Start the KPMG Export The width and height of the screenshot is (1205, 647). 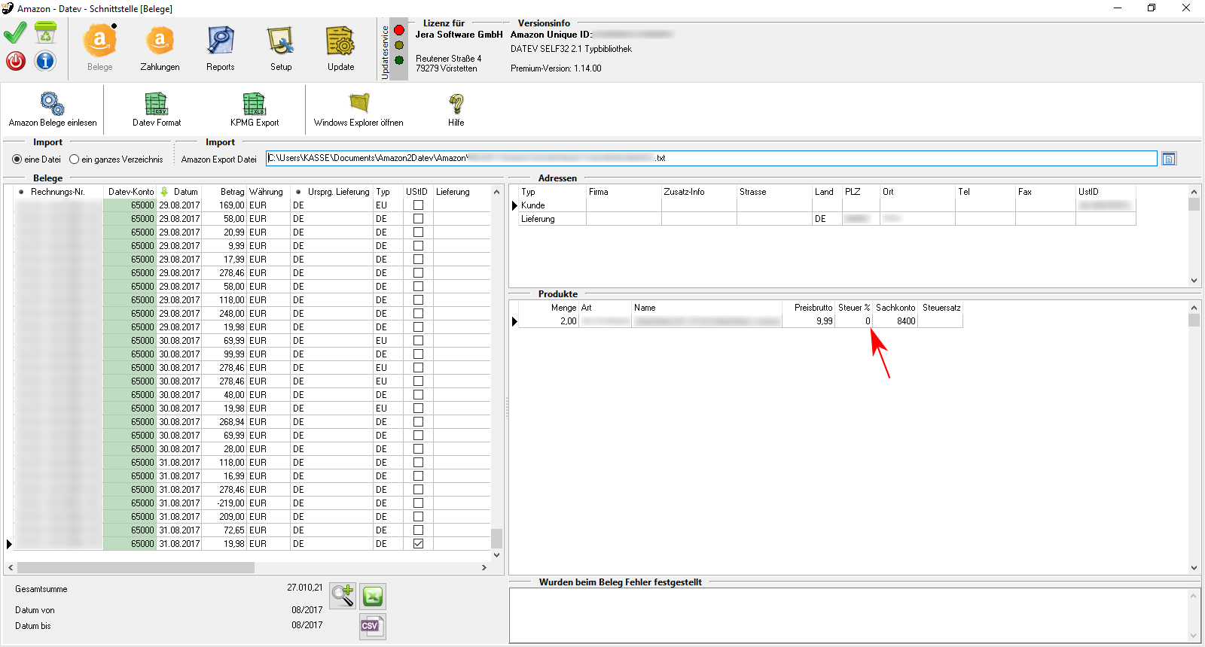[255, 104]
